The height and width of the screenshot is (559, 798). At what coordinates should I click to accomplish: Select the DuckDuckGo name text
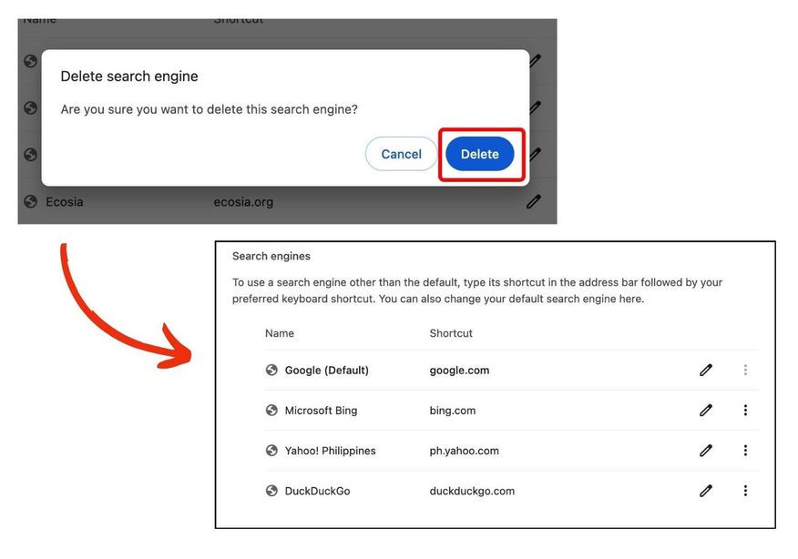317,491
